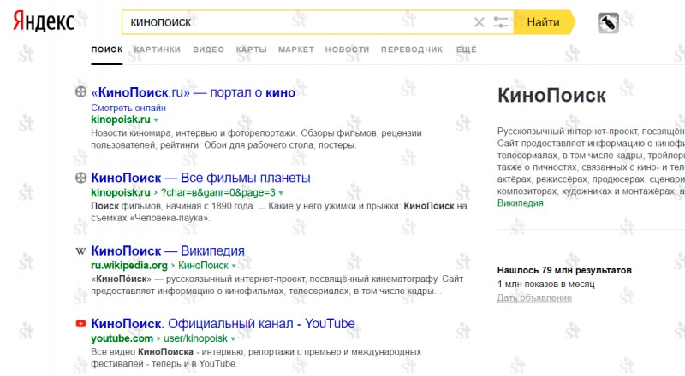This screenshot has height=376, width=685.
Task: Open the Маркет tab
Action: point(296,50)
